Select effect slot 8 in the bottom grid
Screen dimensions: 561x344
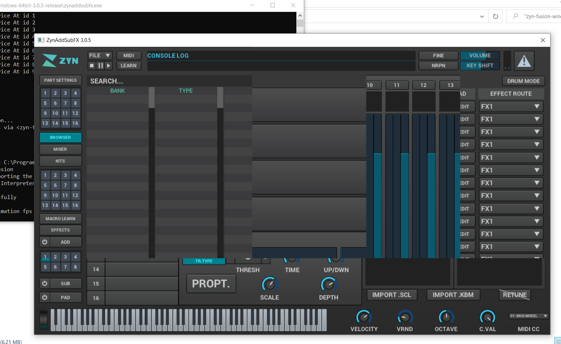(75, 267)
